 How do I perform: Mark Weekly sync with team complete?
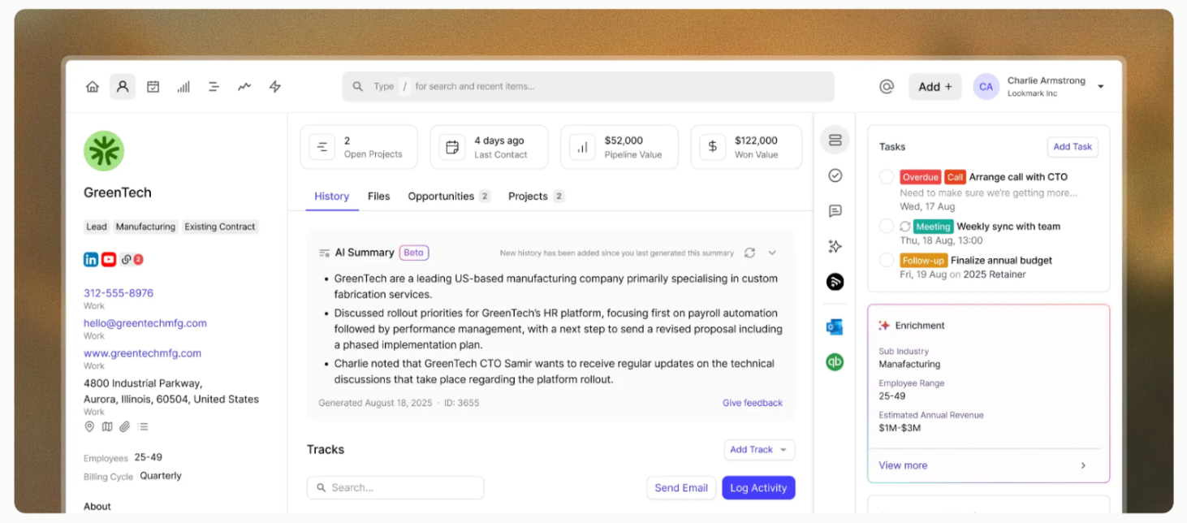pyautogui.click(x=887, y=227)
